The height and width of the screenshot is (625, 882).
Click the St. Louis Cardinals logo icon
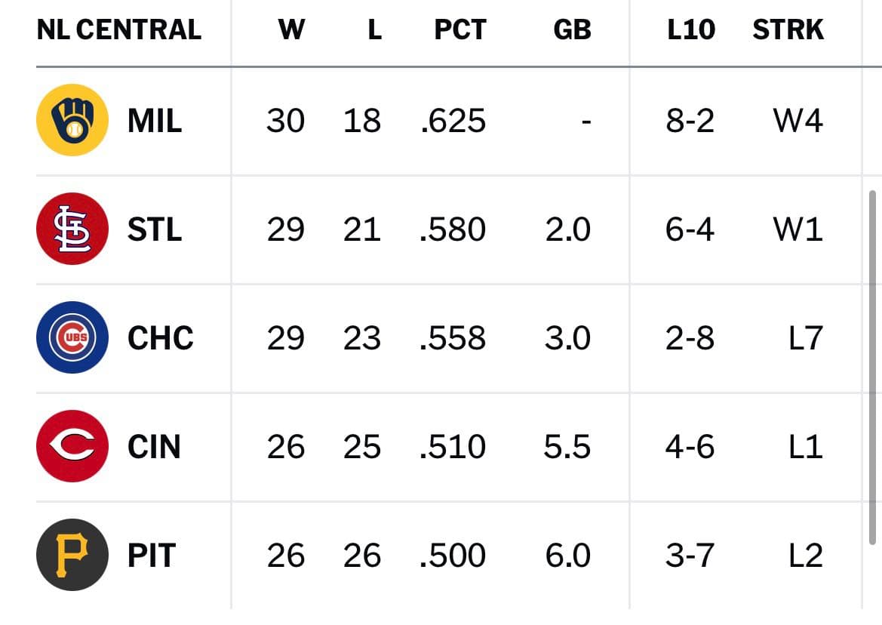pyautogui.click(x=72, y=229)
